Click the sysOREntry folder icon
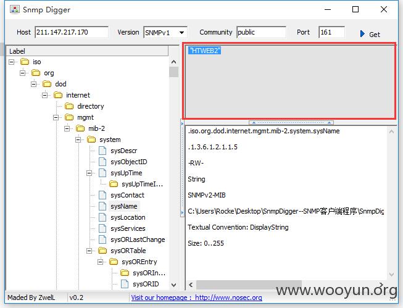 tap(114, 262)
